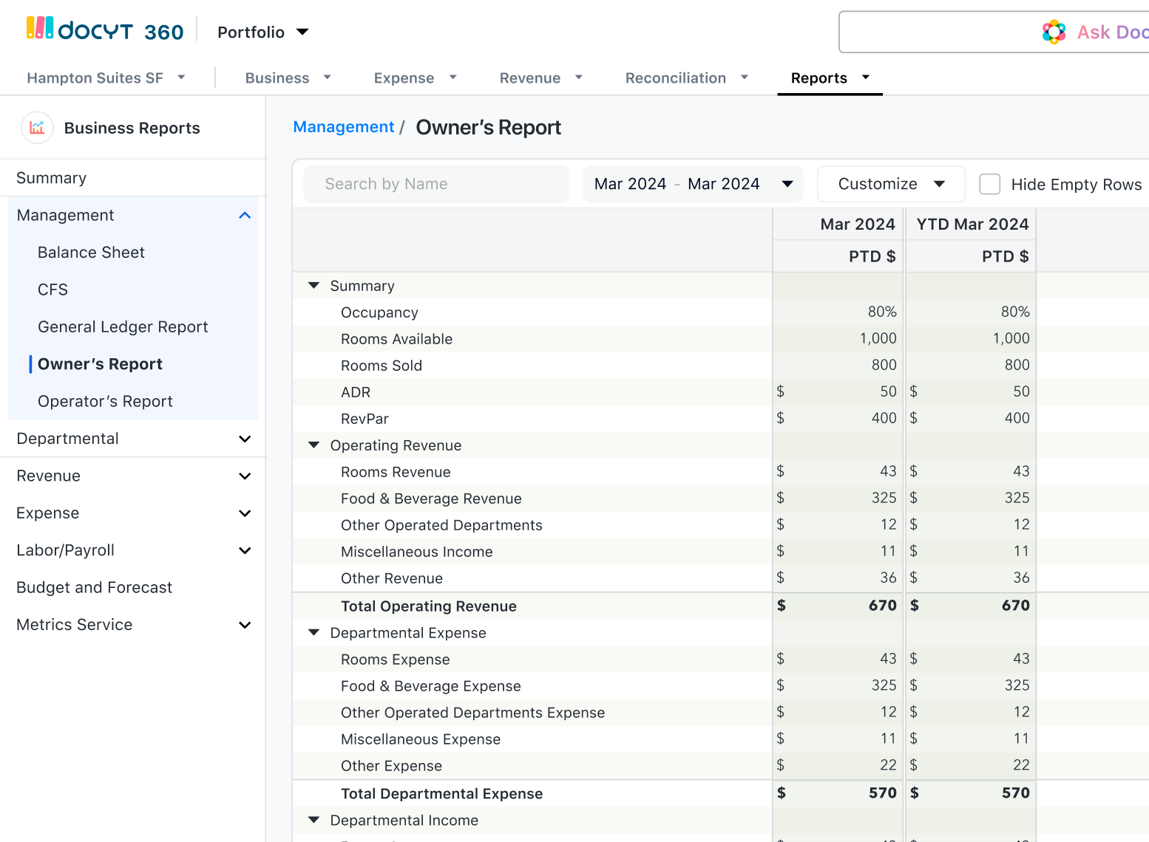Click the Docyt 360 logo
This screenshot has width=1149, height=842.
coord(104,30)
